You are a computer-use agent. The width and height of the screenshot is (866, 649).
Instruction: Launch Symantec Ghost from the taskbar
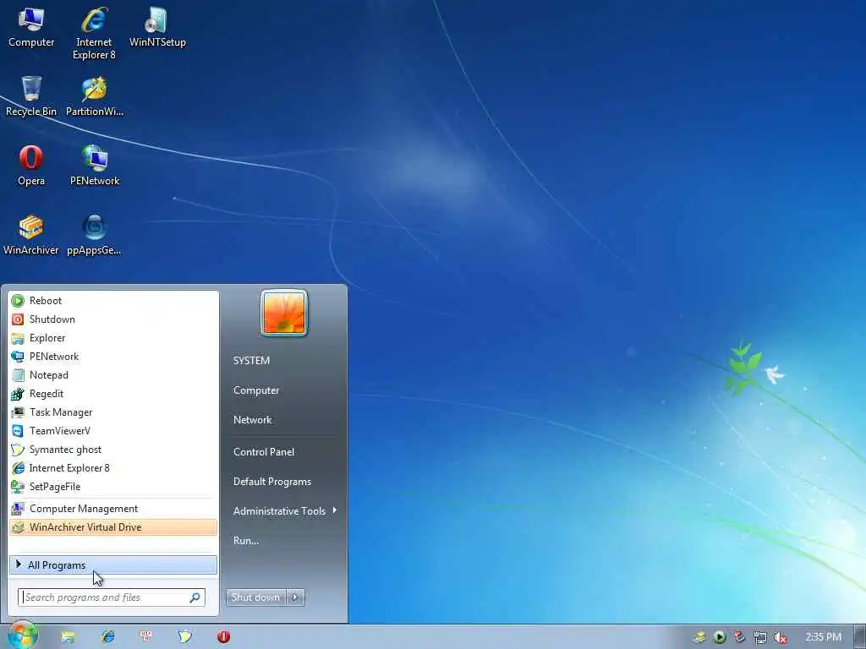(184, 637)
